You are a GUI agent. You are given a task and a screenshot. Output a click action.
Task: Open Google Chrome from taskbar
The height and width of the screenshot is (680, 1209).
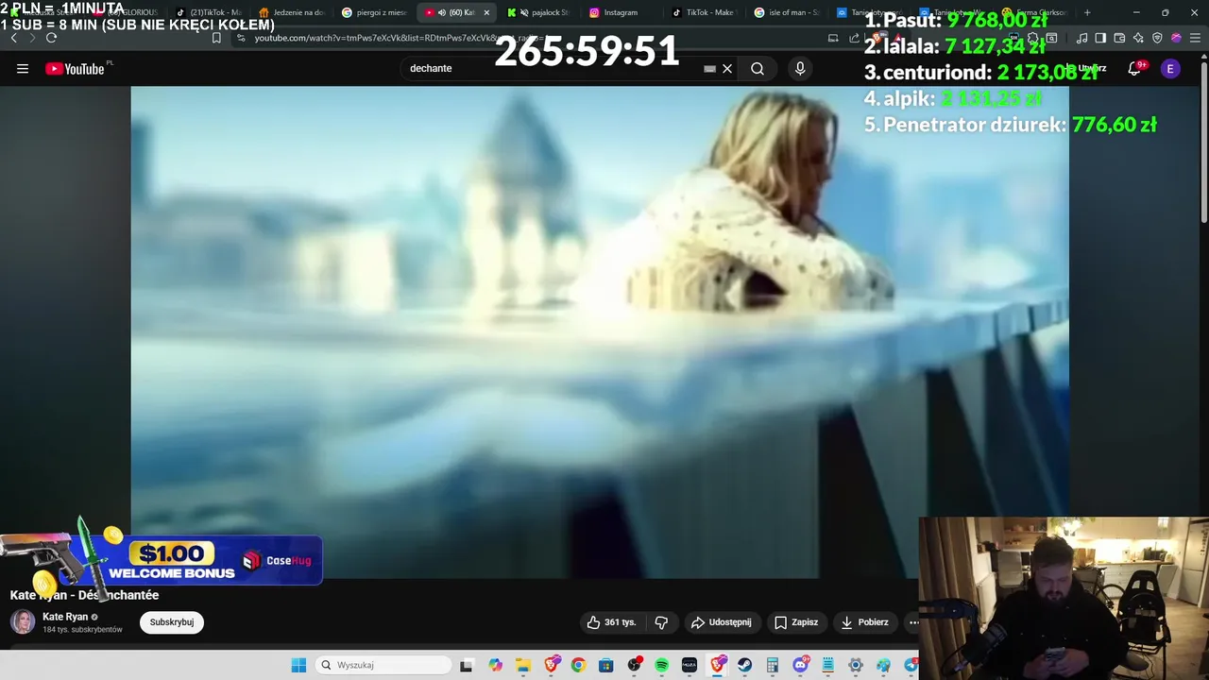(x=578, y=666)
